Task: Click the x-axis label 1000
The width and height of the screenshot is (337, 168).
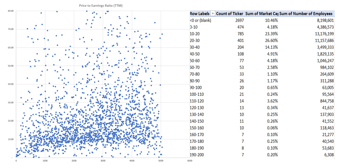Action: coord(45,160)
